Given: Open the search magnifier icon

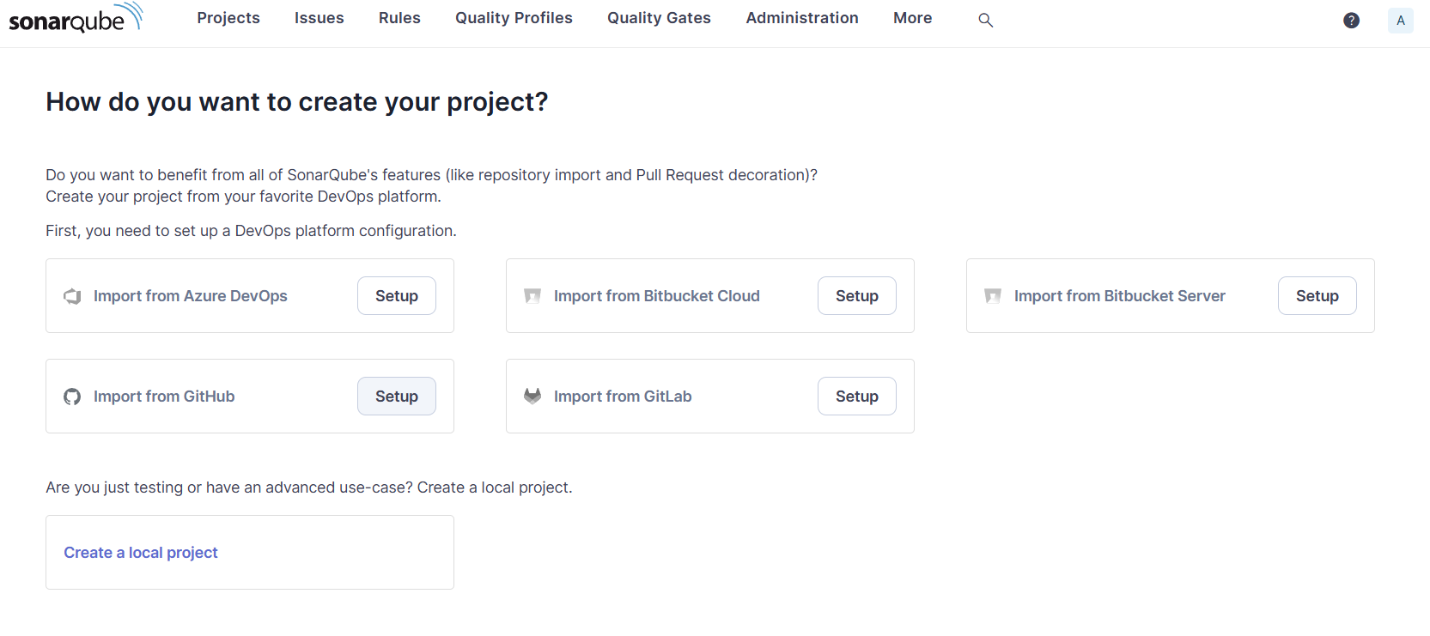Looking at the screenshot, I should coord(986,20).
